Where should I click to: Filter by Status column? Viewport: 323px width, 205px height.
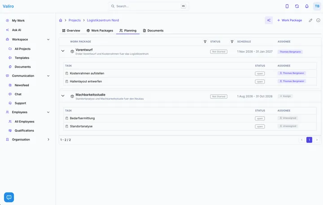[232, 42]
